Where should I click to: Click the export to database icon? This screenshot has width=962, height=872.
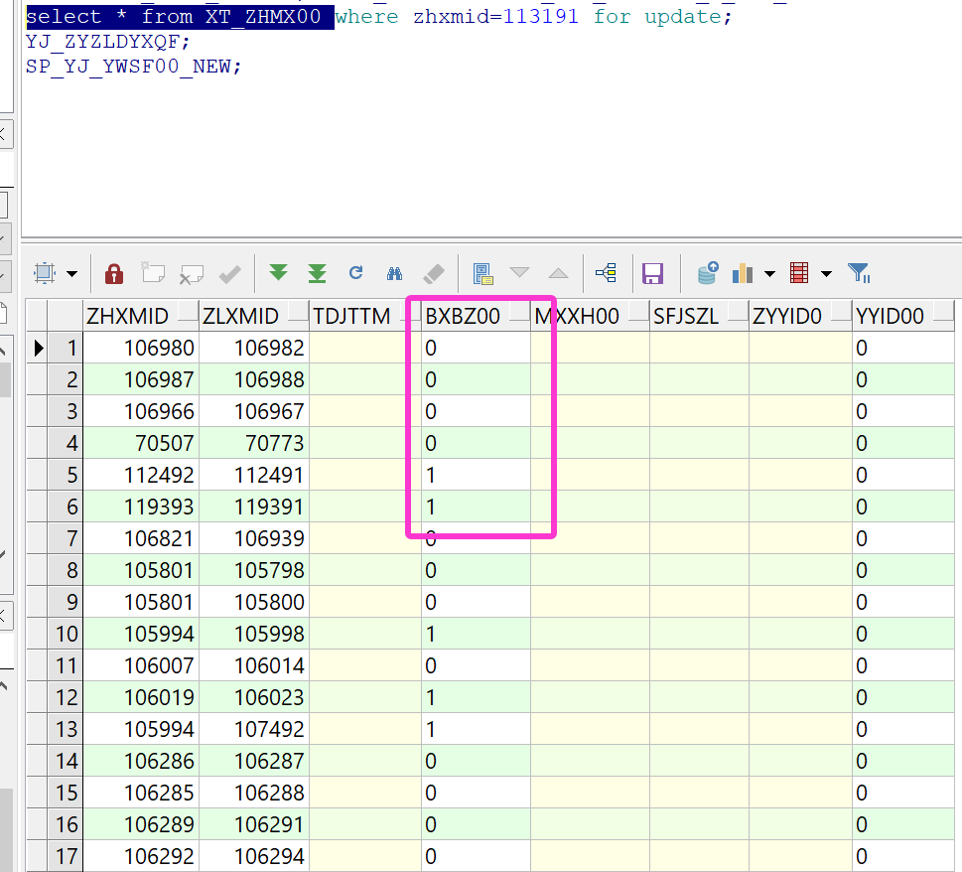[x=707, y=273]
